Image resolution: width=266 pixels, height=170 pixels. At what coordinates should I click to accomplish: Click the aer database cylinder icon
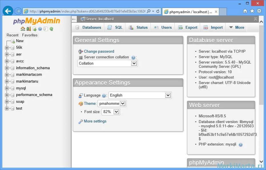(x=12, y=54)
